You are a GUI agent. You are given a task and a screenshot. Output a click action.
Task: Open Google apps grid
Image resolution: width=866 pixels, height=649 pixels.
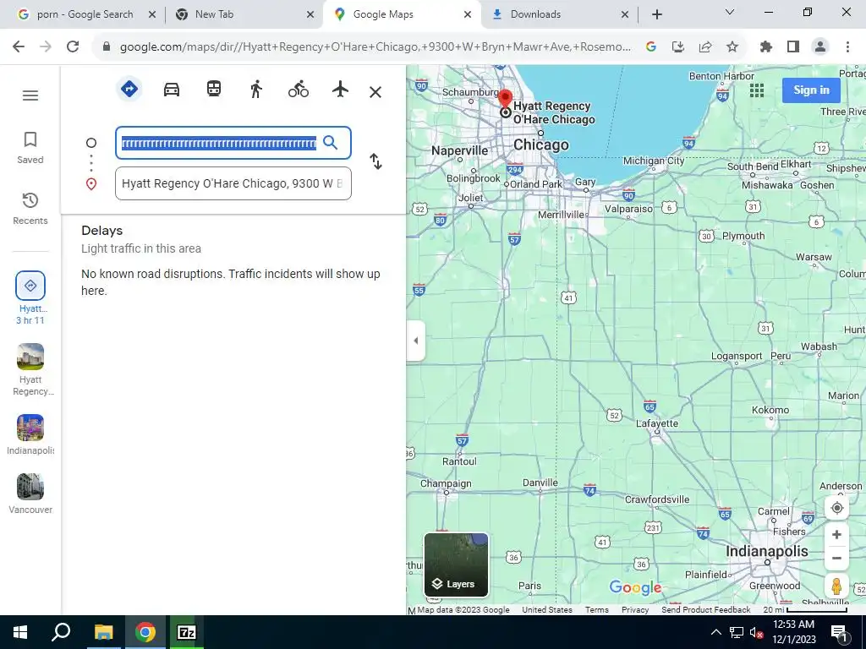(x=757, y=90)
